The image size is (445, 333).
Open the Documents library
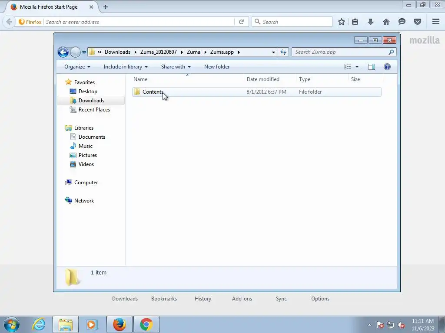tap(92, 137)
